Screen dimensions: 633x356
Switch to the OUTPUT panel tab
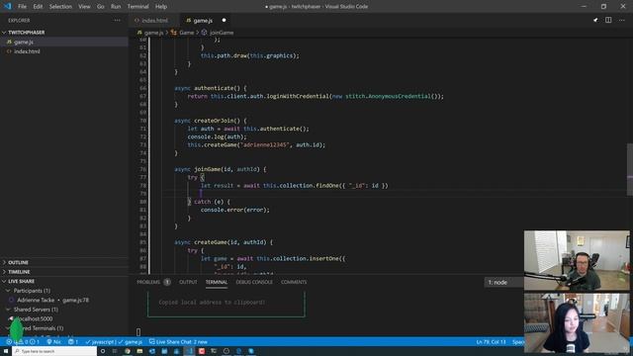click(x=188, y=282)
